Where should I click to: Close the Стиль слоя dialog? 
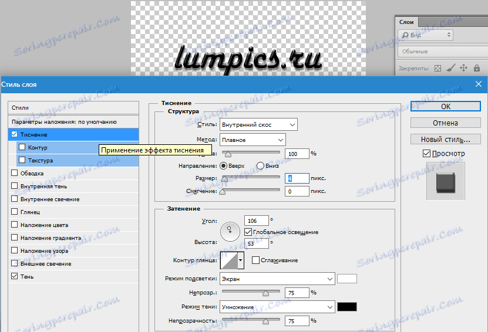(479, 84)
